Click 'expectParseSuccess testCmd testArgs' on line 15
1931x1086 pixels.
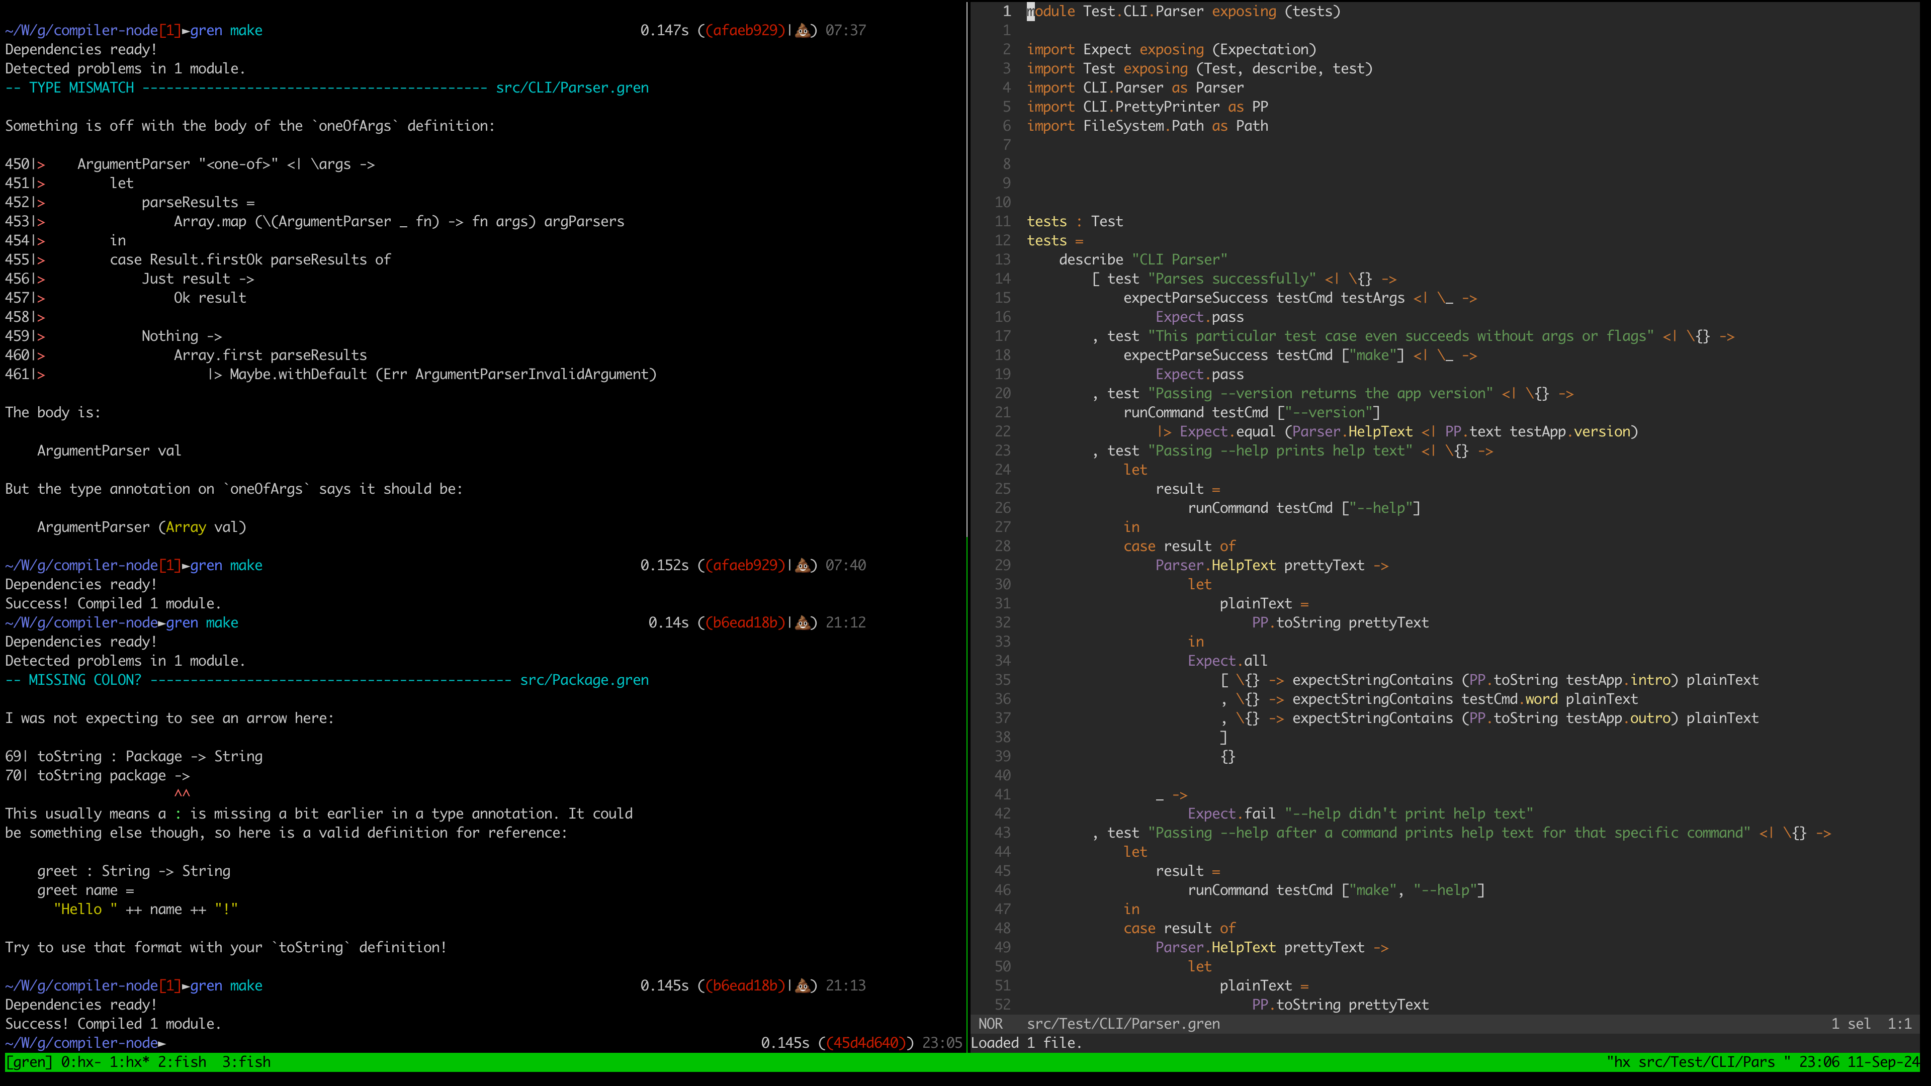[1264, 298]
